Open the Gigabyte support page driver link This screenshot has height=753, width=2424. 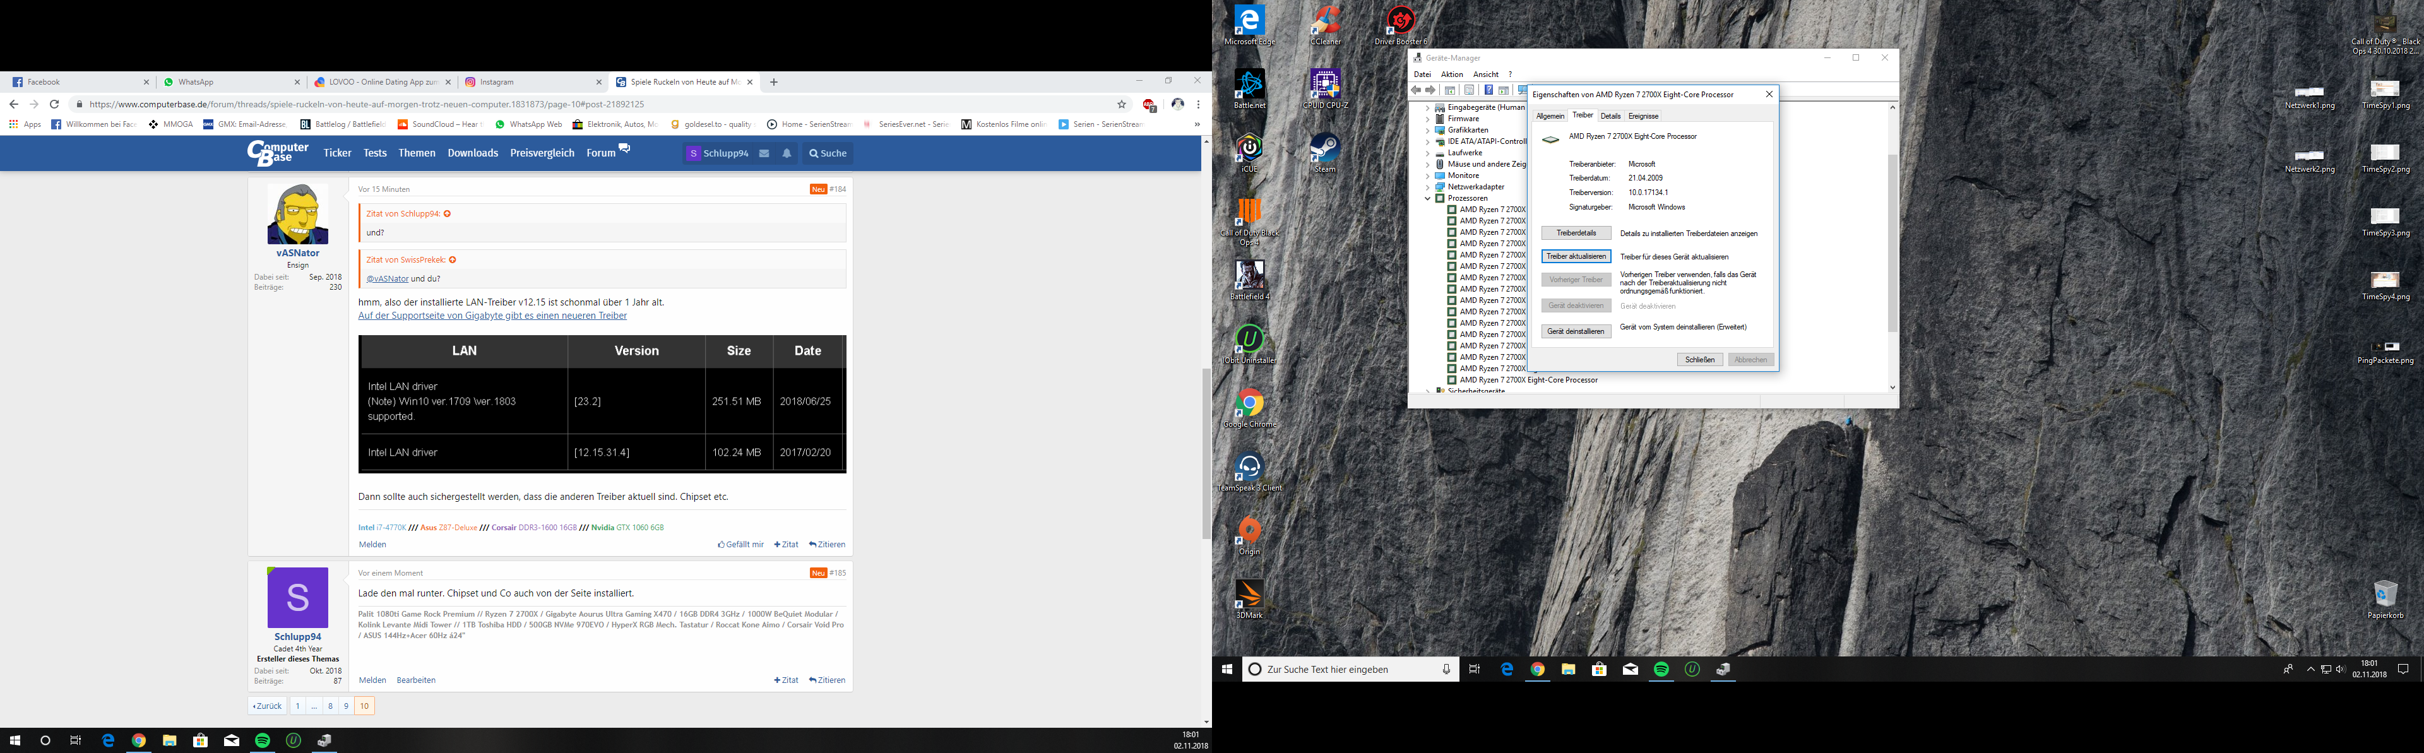coord(492,316)
